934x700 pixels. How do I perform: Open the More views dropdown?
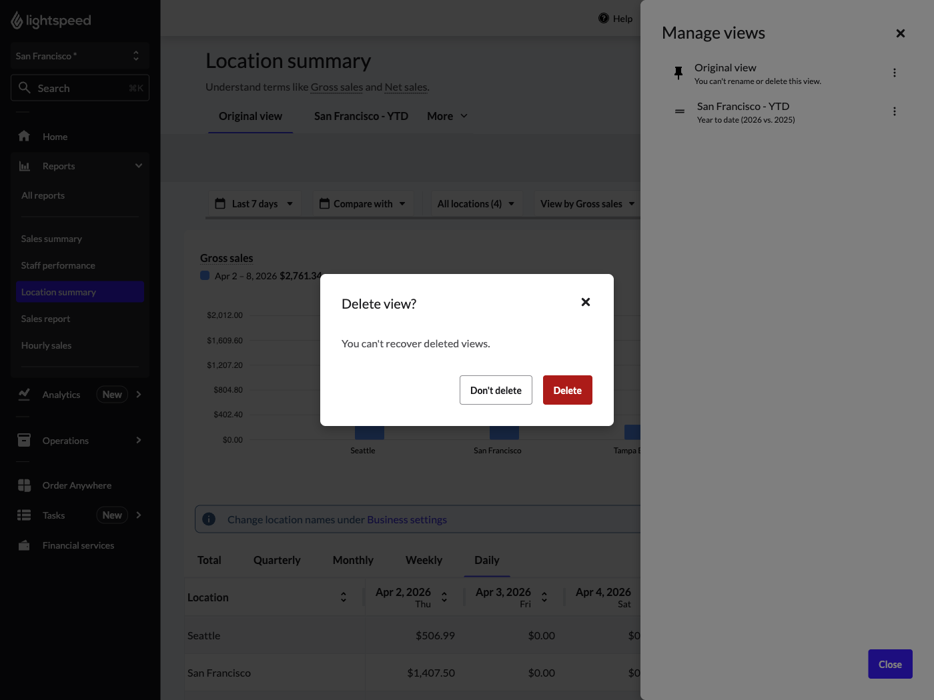tap(446, 116)
